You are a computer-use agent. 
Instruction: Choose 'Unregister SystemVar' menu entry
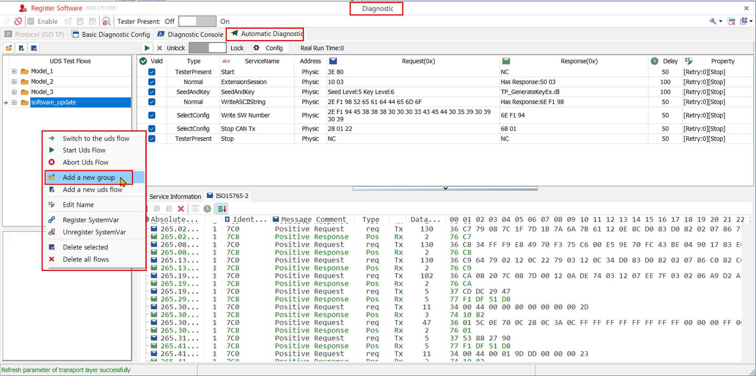(94, 232)
